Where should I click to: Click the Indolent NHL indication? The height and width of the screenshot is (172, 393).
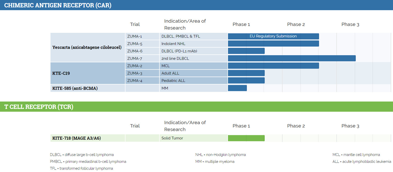coord(194,44)
